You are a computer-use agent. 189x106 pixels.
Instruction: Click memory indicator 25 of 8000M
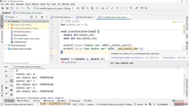162,104
